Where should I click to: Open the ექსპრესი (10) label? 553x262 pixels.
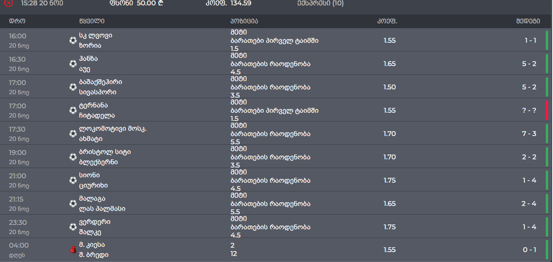pos(320,3)
